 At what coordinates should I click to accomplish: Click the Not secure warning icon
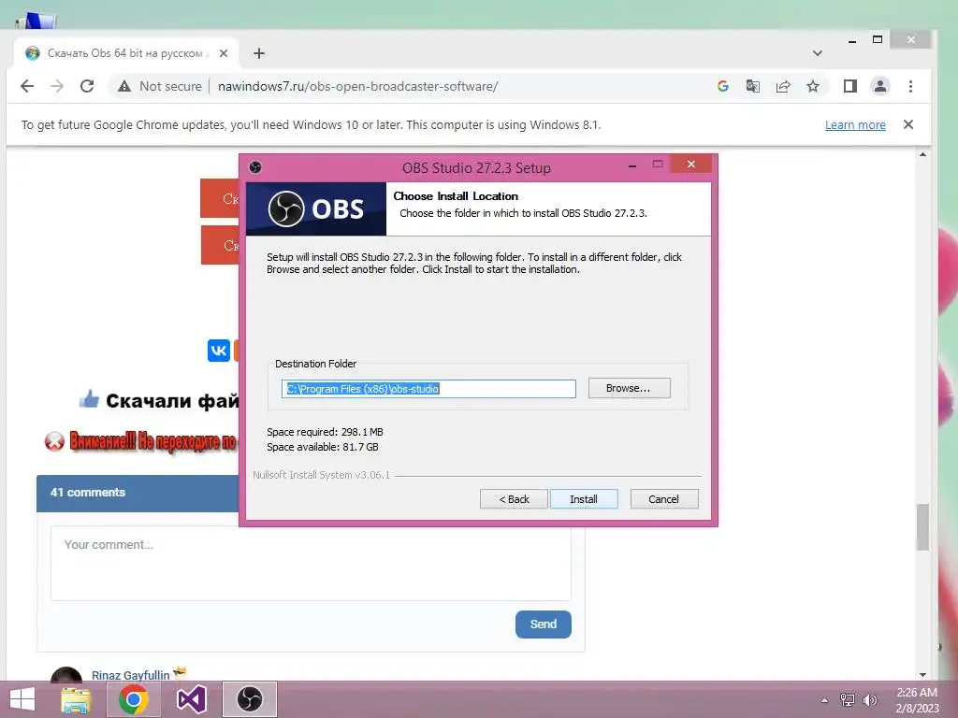[124, 86]
